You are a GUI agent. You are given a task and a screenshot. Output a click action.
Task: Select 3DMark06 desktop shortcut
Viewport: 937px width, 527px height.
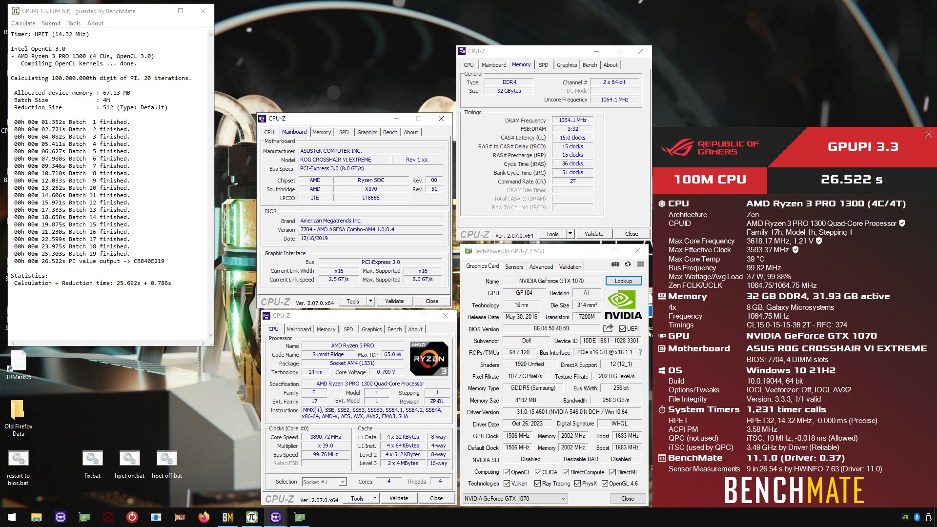[x=18, y=365]
